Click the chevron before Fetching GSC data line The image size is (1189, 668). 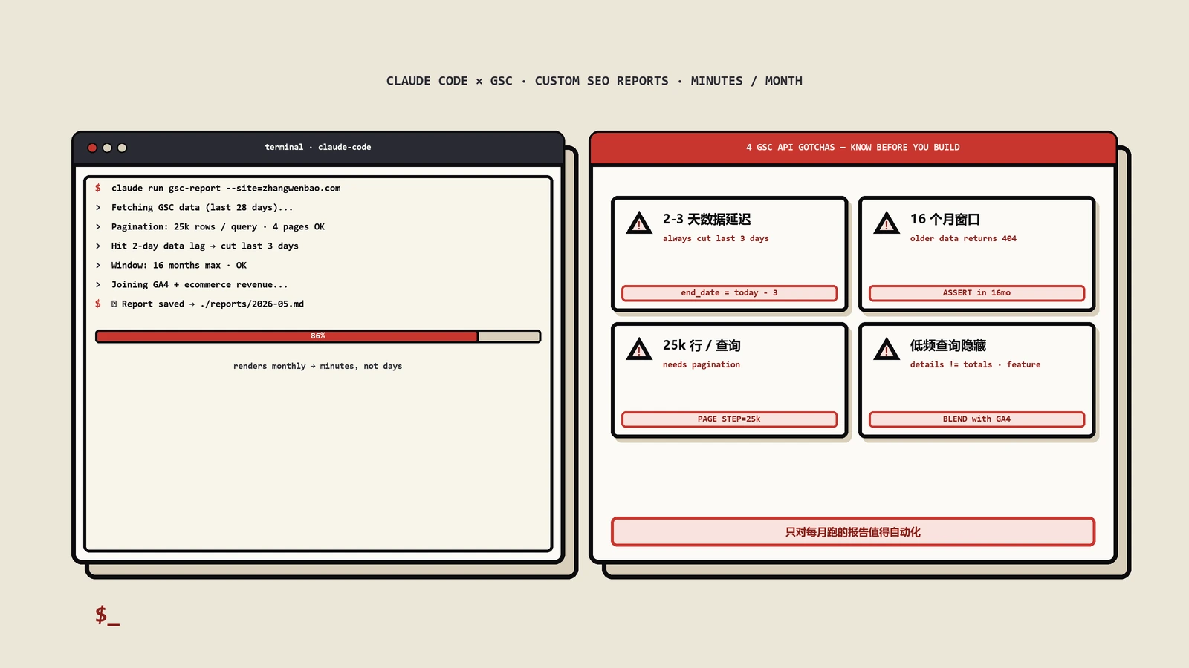(x=97, y=207)
